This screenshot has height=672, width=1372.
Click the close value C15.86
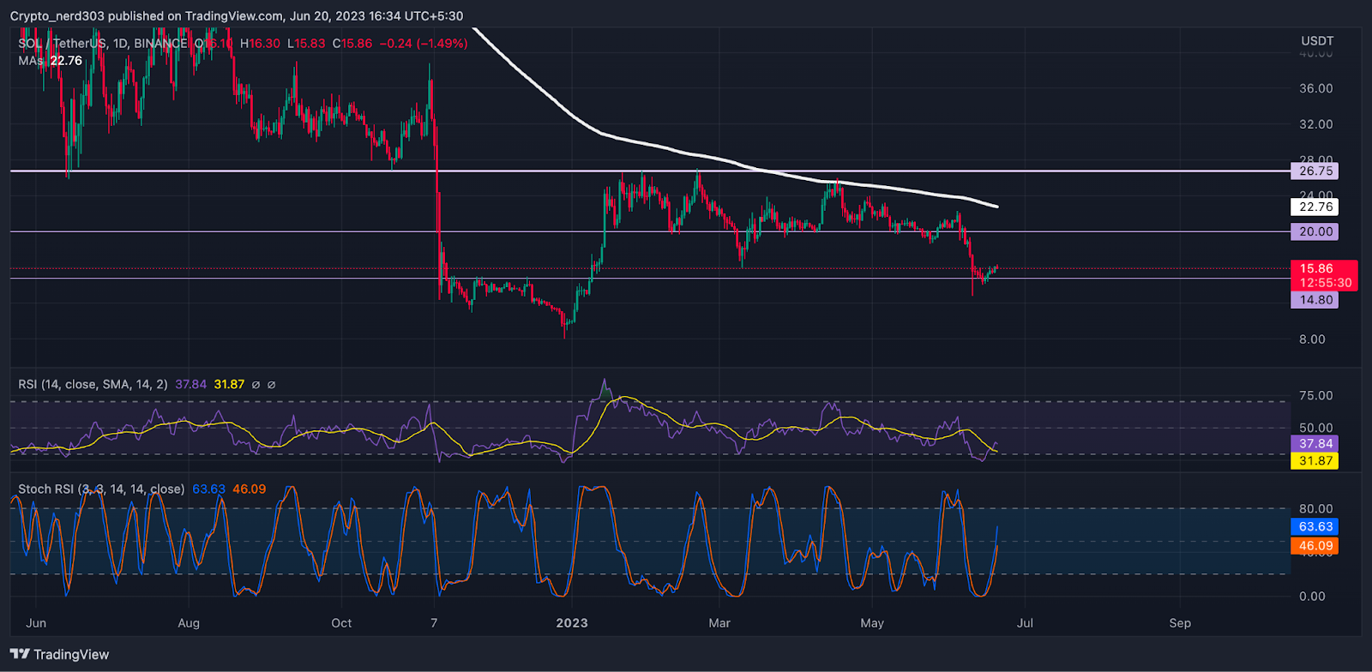[352, 44]
